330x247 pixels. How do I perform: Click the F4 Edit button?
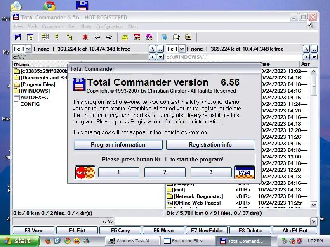click(77, 231)
